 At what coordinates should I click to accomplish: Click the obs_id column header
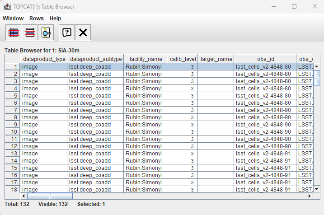265,59
